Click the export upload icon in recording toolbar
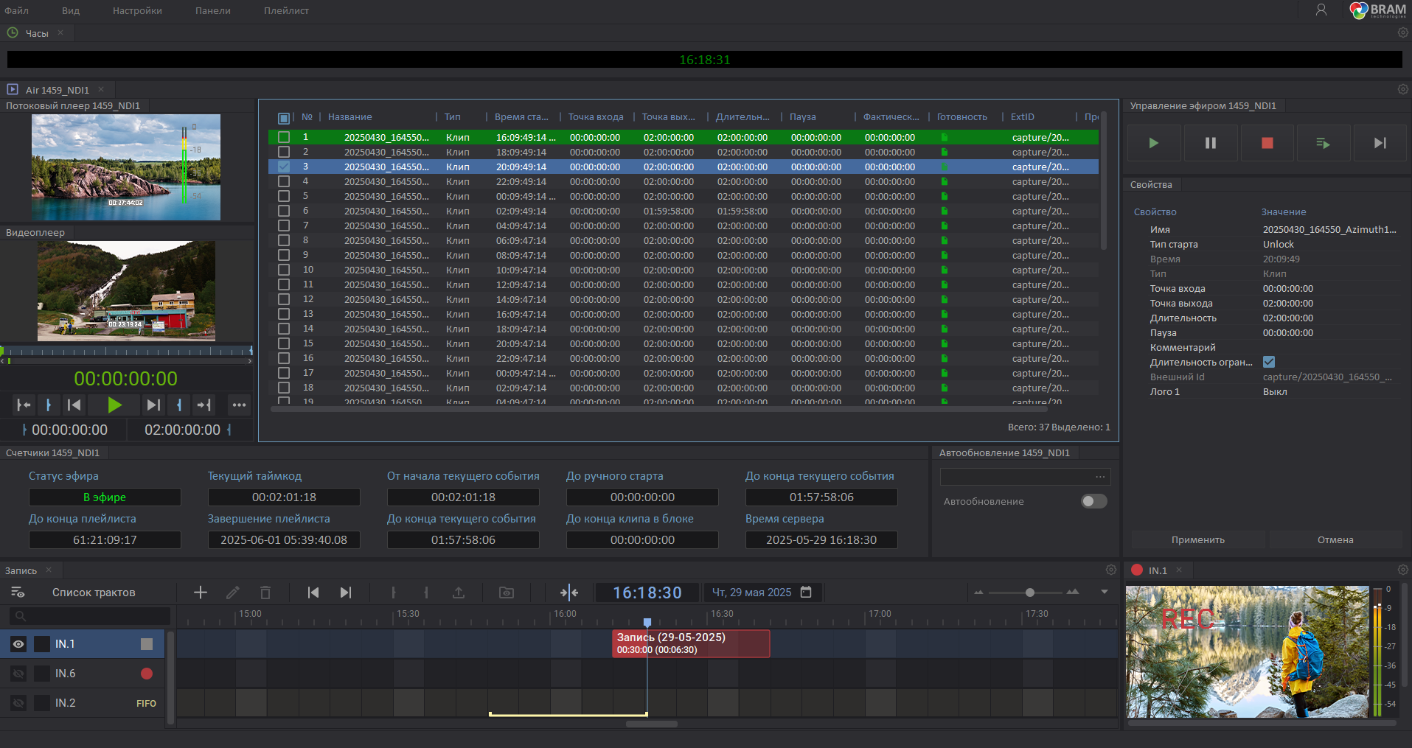Screen dimensions: 1412x748 pos(459,593)
